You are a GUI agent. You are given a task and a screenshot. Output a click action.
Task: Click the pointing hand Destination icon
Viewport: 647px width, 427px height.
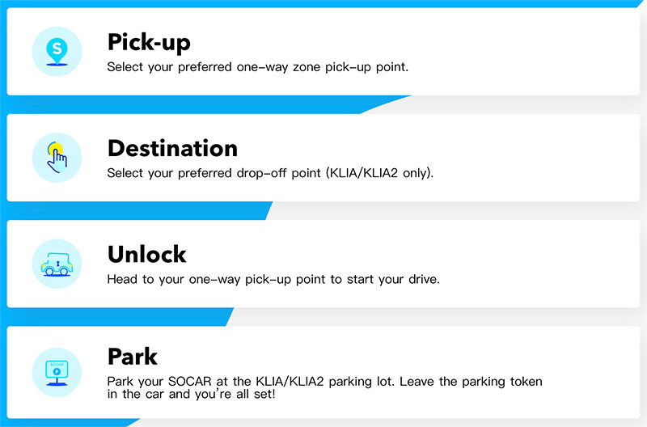coord(57,158)
